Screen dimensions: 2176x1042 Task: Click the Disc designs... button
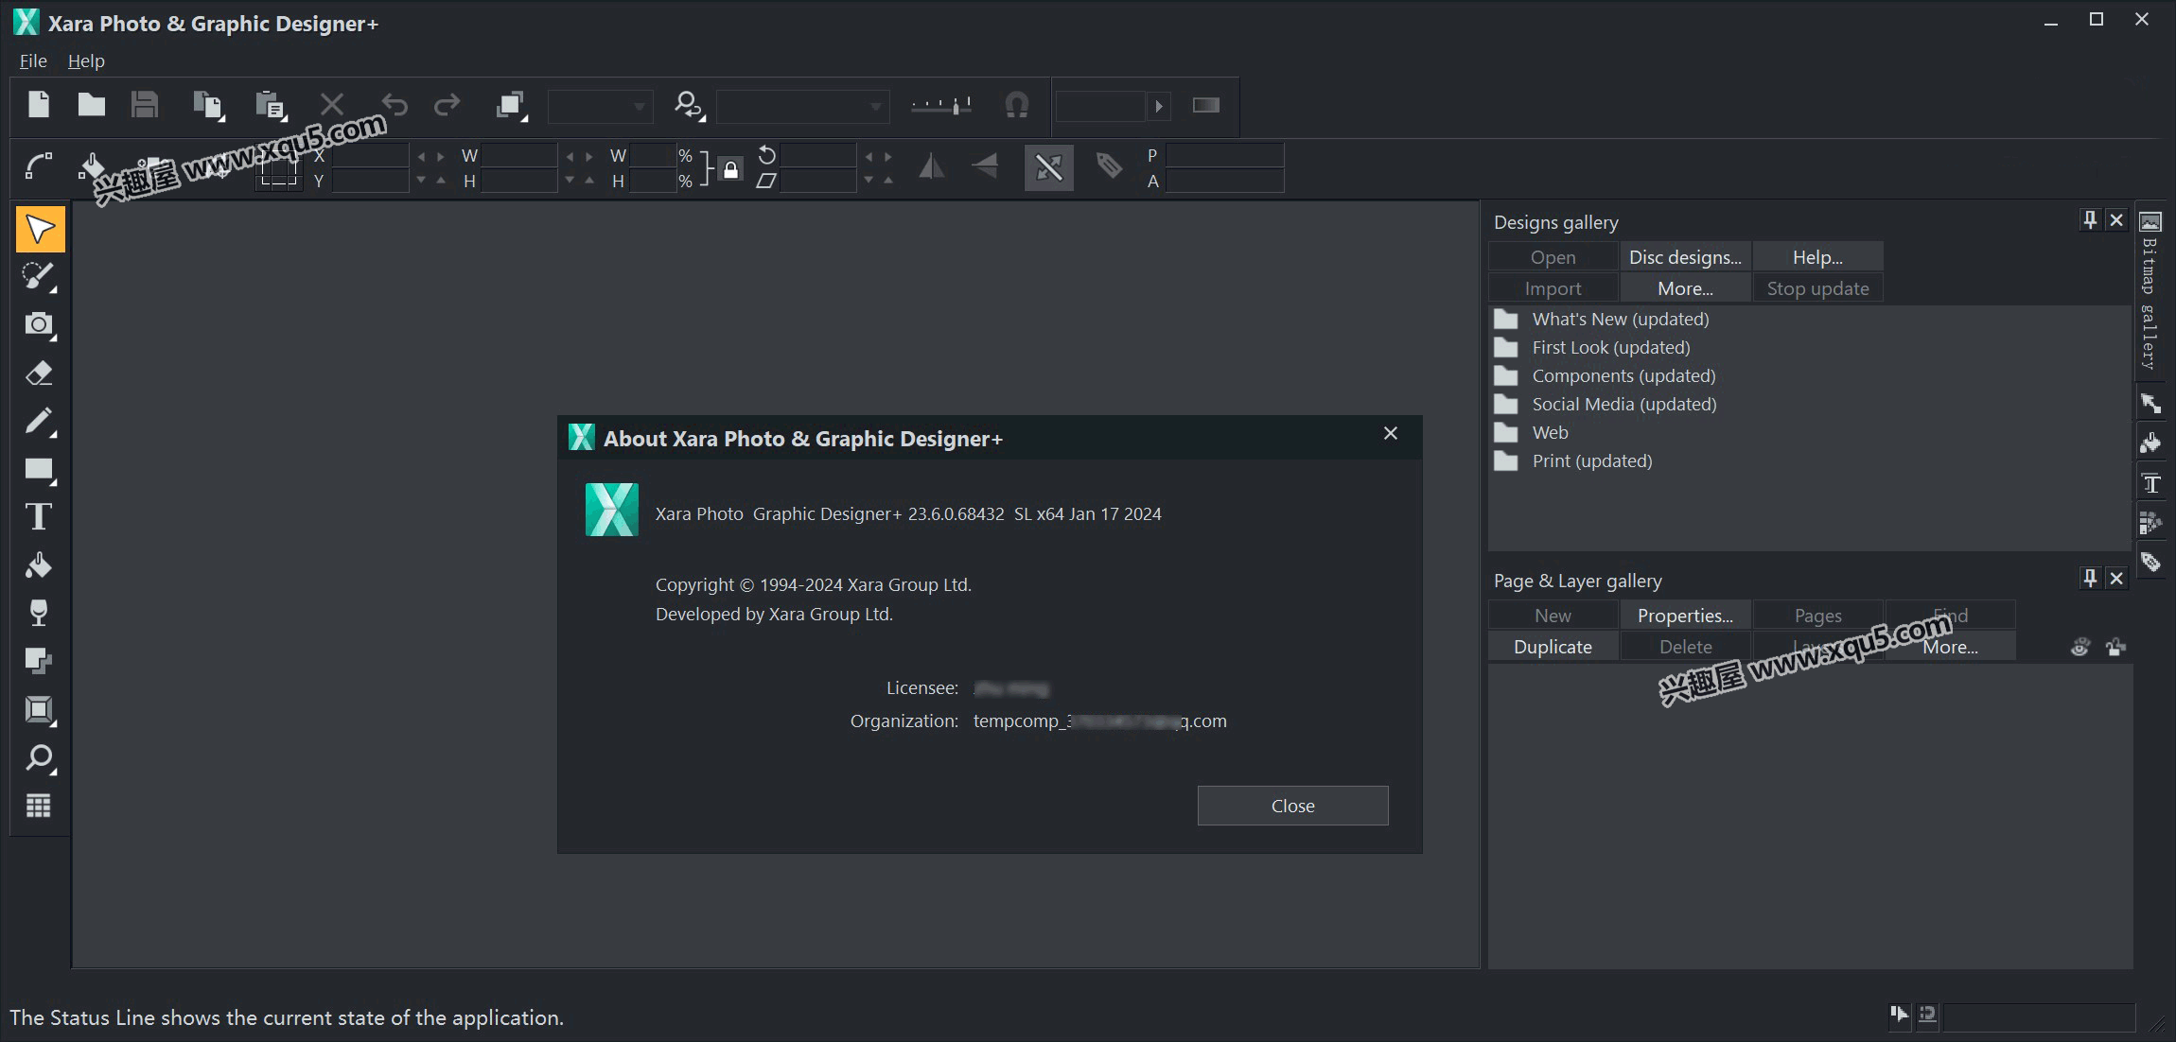point(1685,257)
